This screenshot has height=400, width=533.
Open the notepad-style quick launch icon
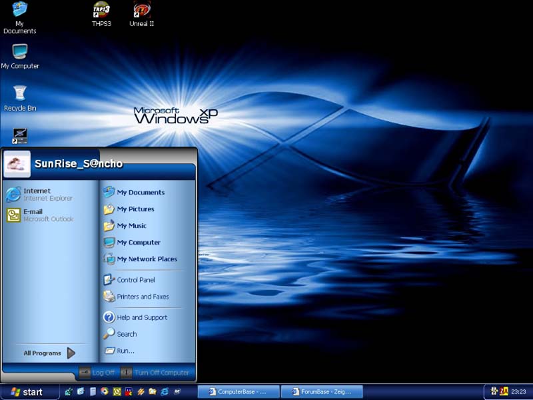pyautogui.click(x=93, y=391)
